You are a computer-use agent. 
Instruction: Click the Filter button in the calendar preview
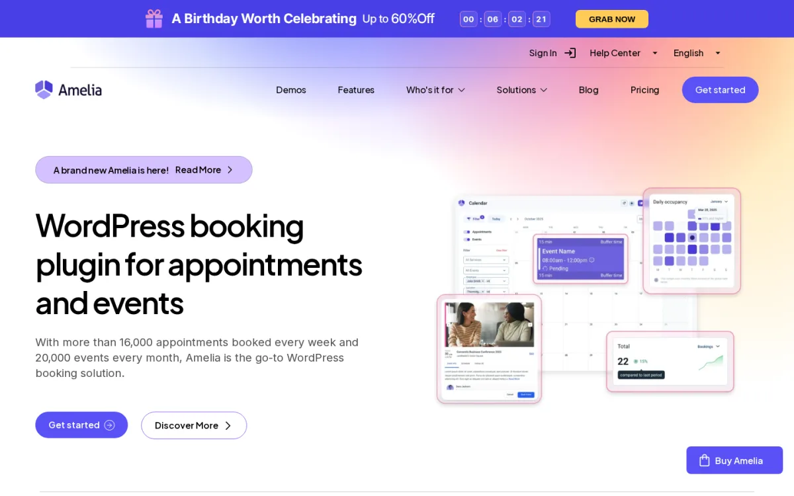coord(474,219)
